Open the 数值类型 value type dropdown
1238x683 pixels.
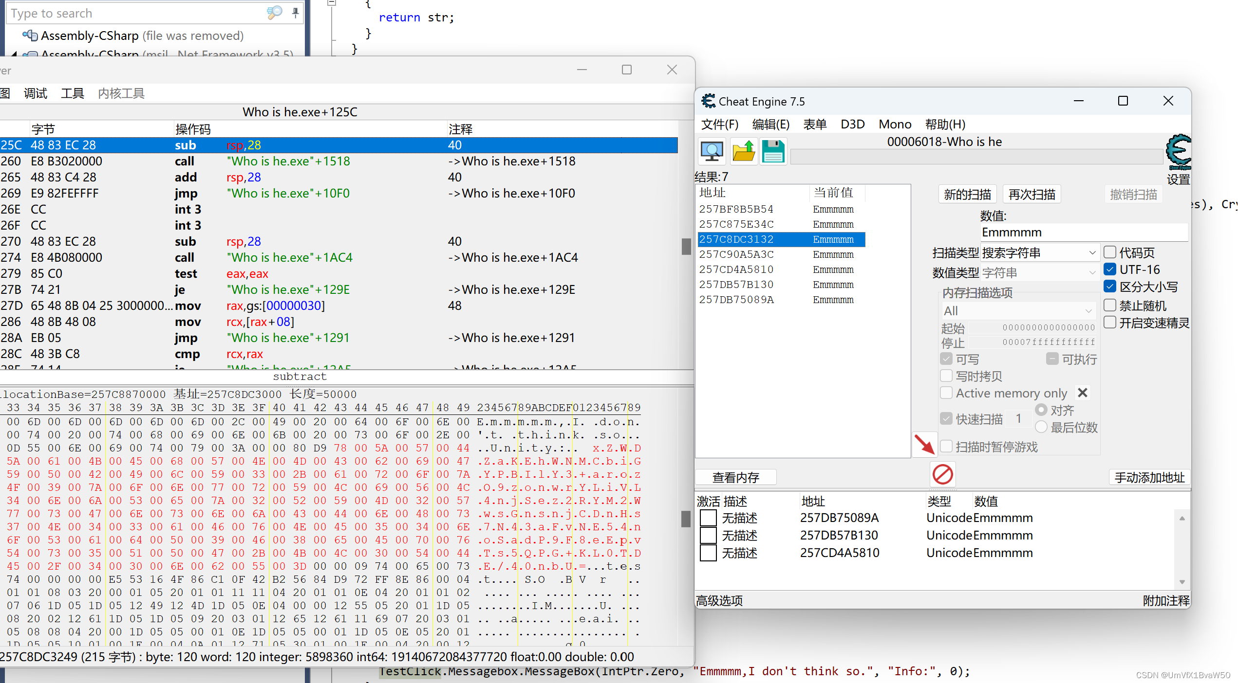[1039, 272]
